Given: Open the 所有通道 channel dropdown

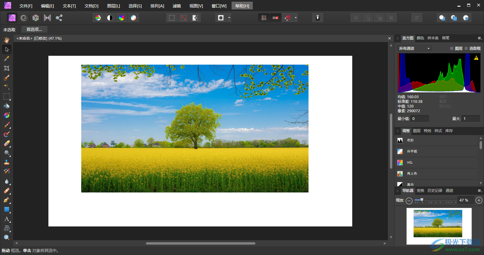Looking at the screenshot, I should click(x=414, y=48).
